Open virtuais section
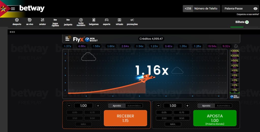 coord(119,22)
